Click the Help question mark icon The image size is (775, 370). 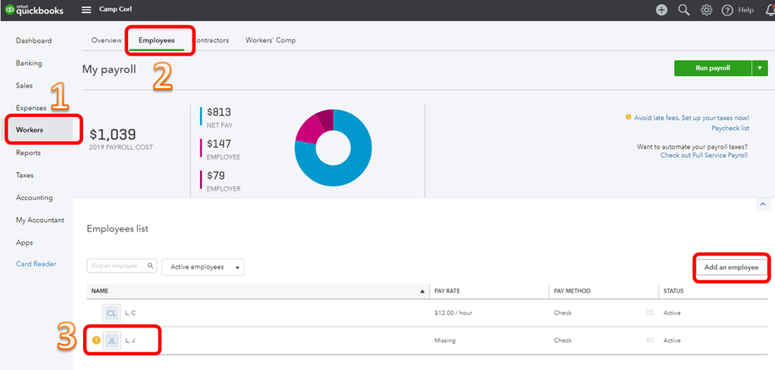coord(727,10)
